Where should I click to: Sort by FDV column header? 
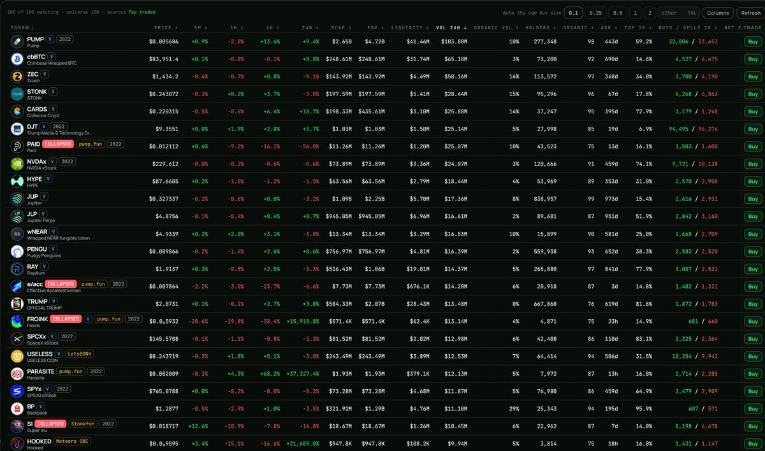click(375, 28)
